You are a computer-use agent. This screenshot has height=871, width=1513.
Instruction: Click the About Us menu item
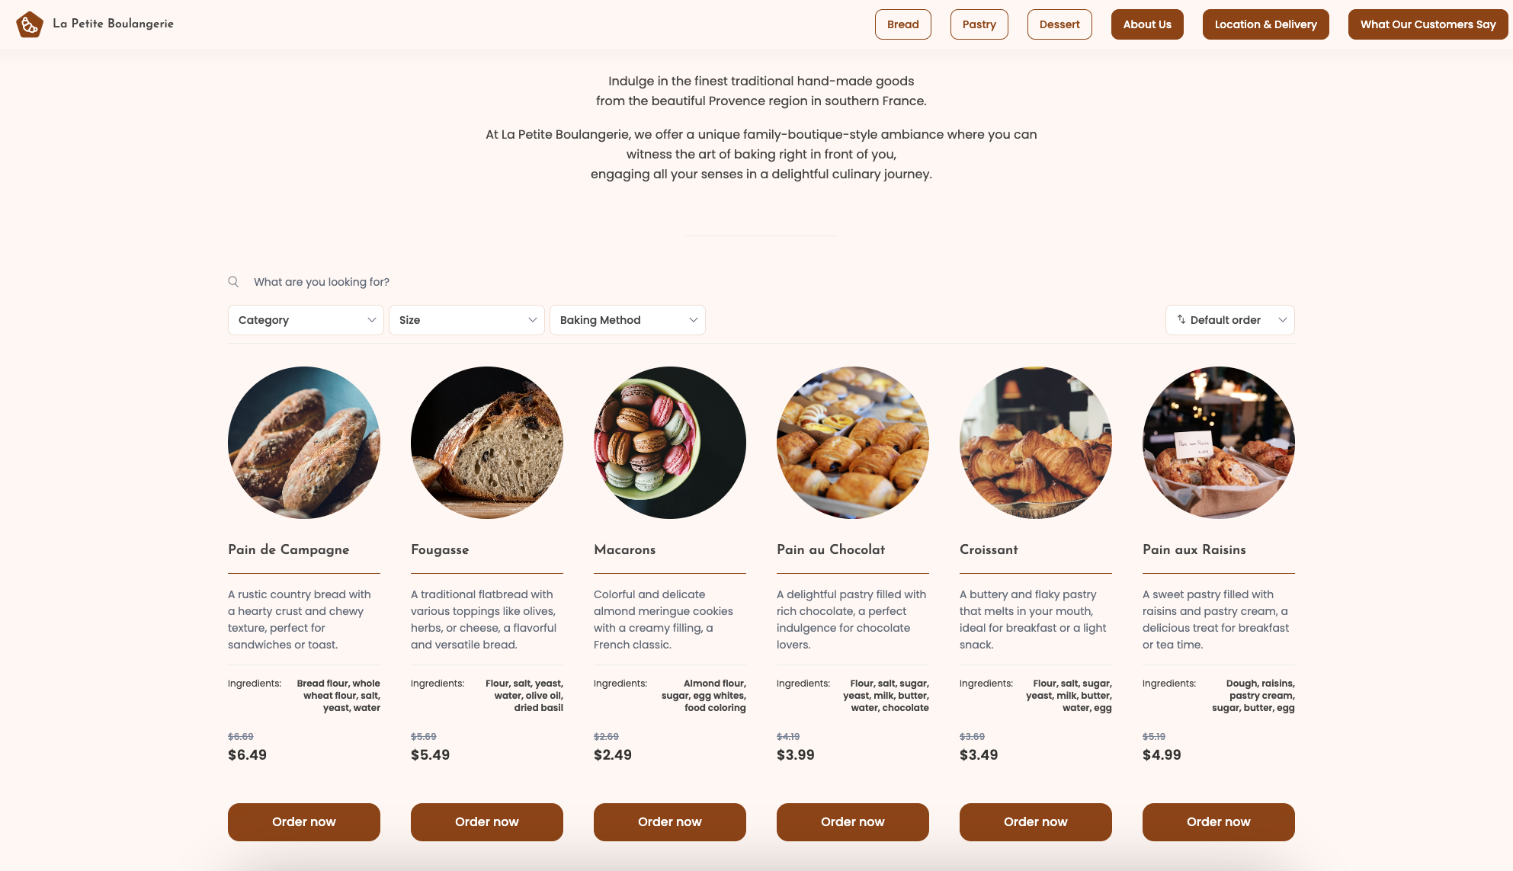[1147, 24]
